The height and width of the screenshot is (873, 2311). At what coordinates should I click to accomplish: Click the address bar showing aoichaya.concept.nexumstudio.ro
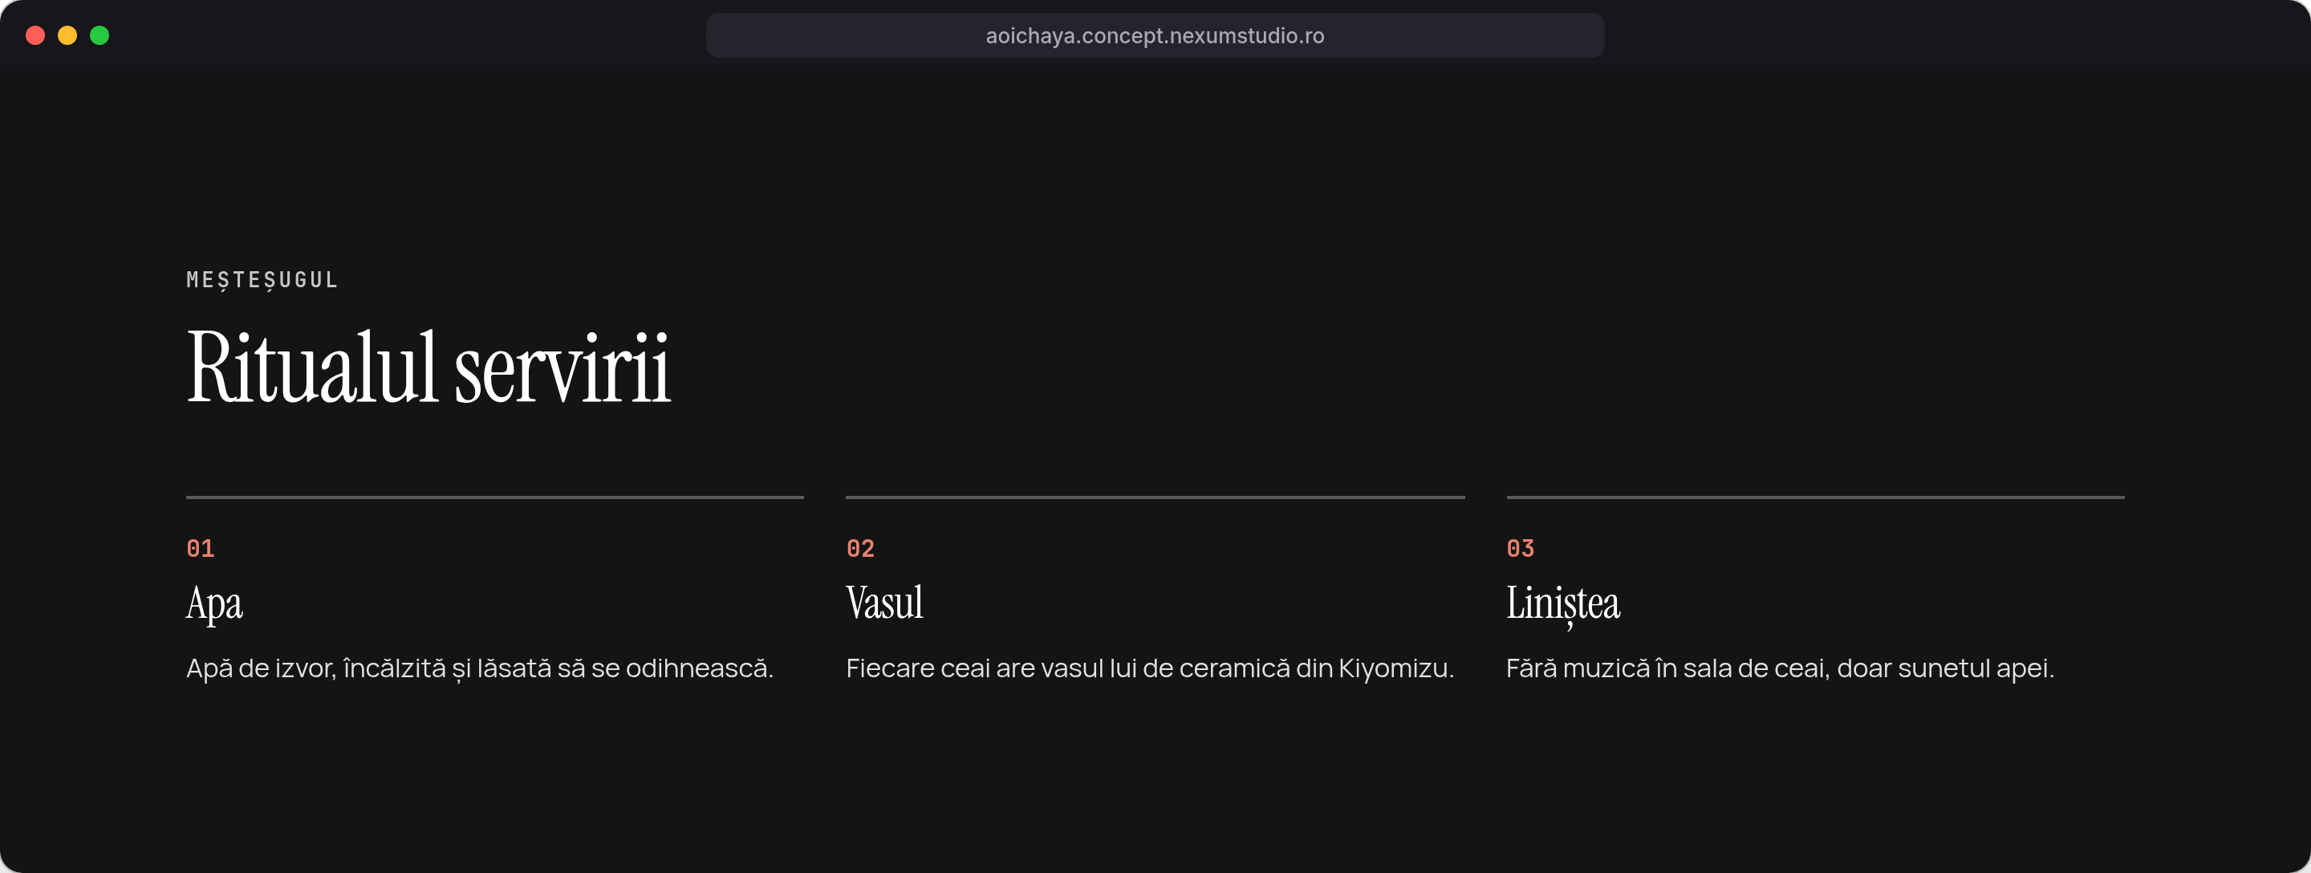coord(1155,36)
